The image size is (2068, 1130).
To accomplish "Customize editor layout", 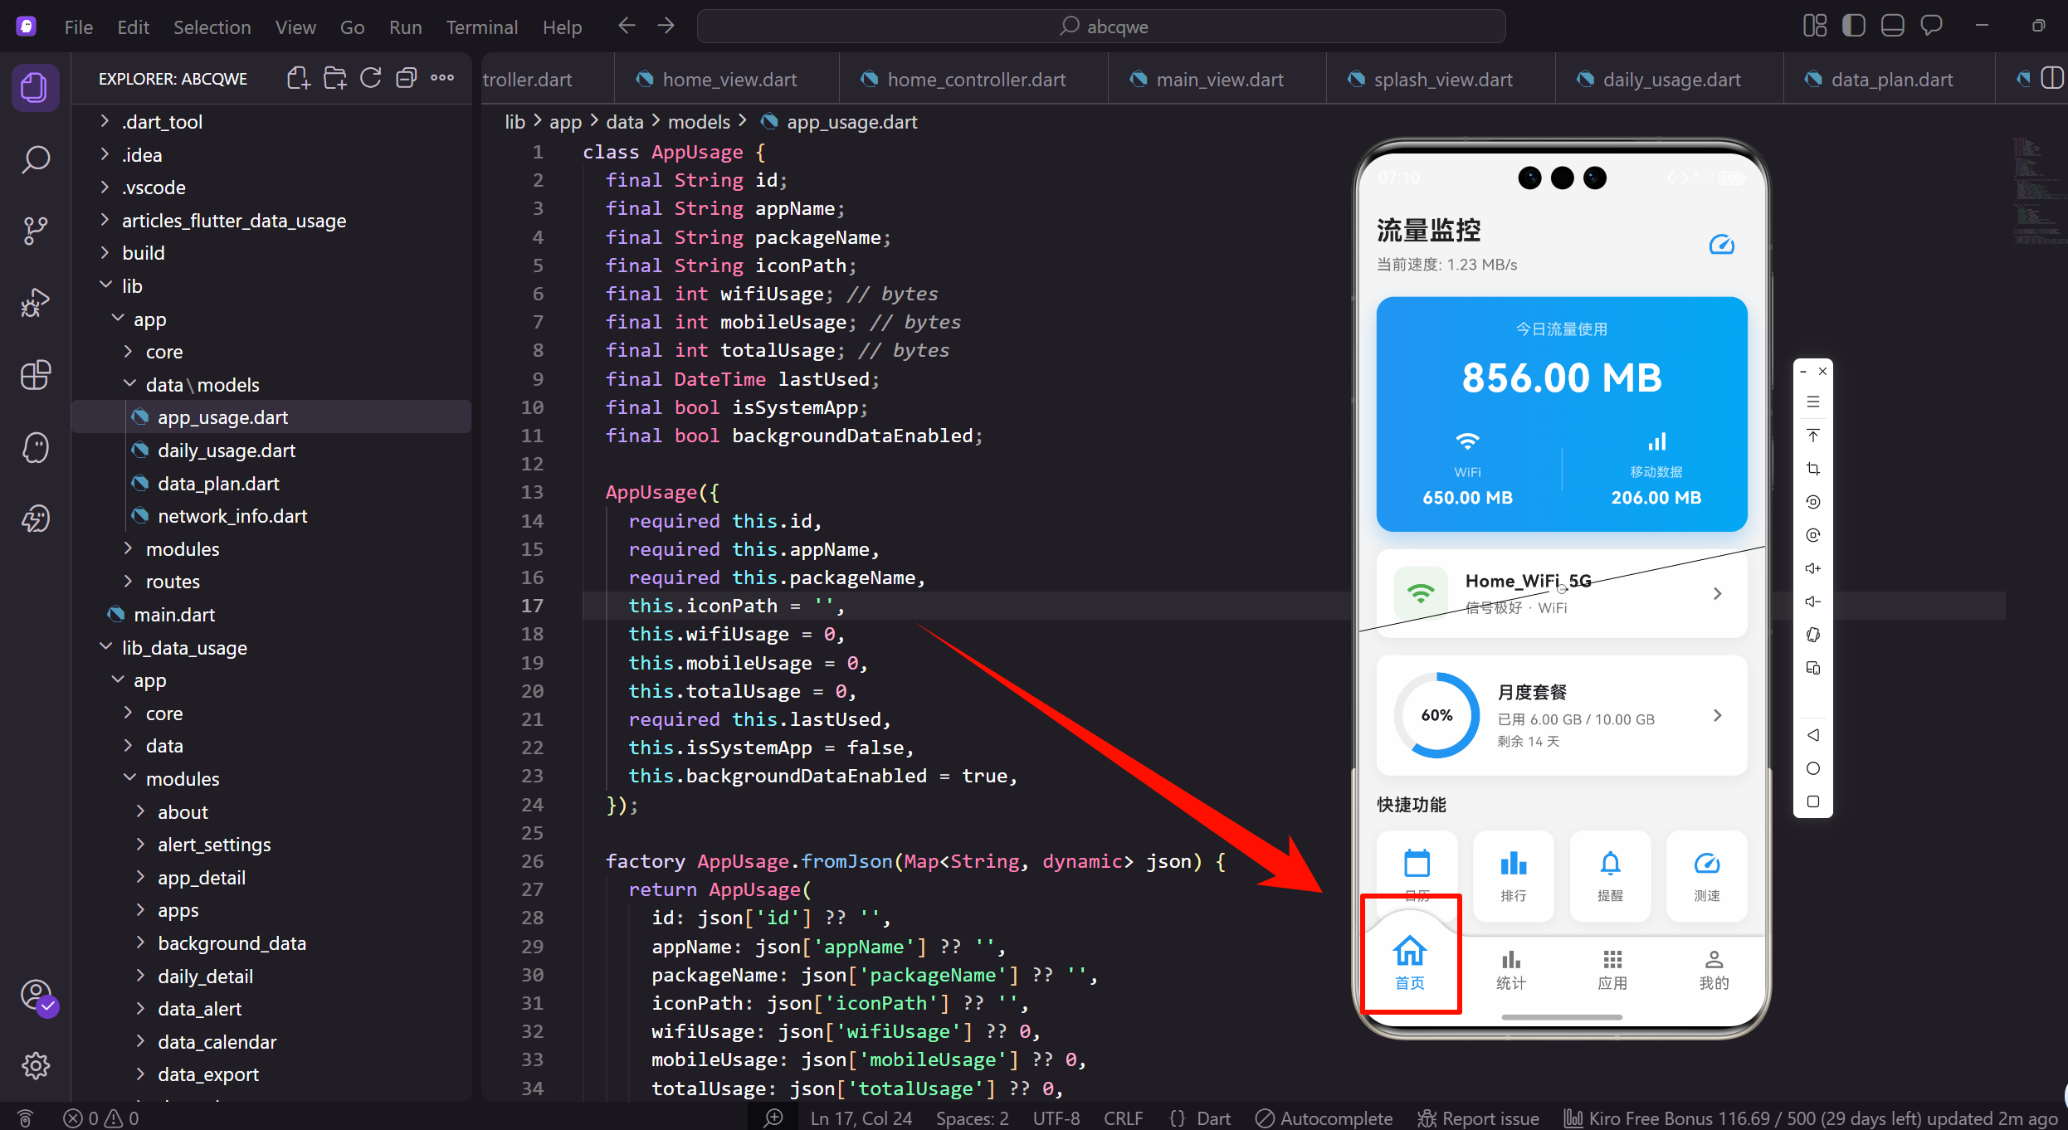I will 1815,27.
